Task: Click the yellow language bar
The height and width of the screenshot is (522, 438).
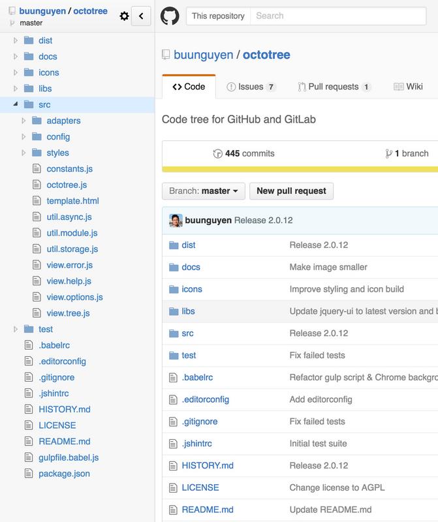Action: (x=300, y=170)
